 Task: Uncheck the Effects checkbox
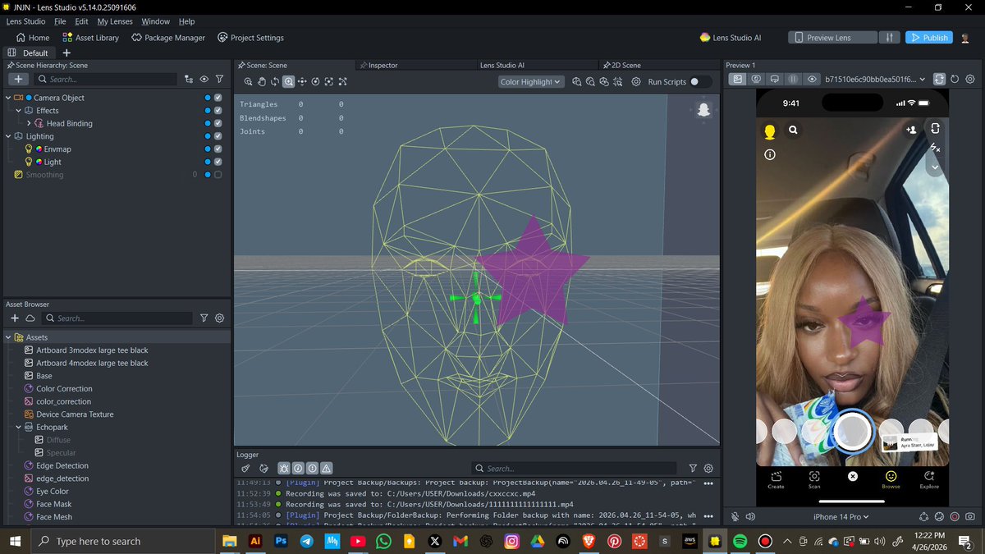click(x=218, y=110)
